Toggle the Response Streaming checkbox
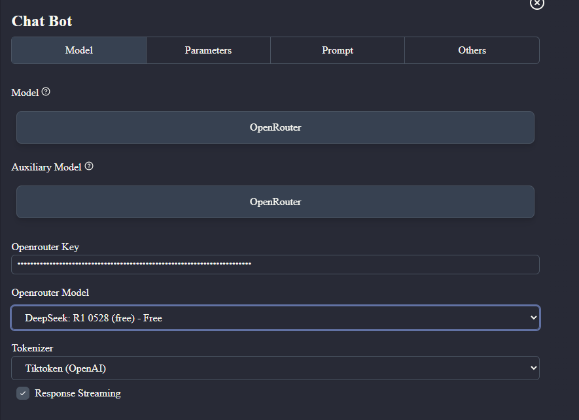This screenshot has width=579, height=420. (23, 393)
